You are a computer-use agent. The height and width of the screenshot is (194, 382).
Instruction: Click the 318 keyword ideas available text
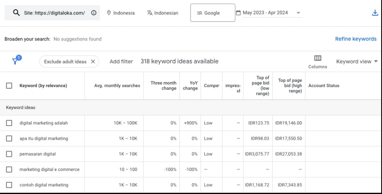pos(179,61)
